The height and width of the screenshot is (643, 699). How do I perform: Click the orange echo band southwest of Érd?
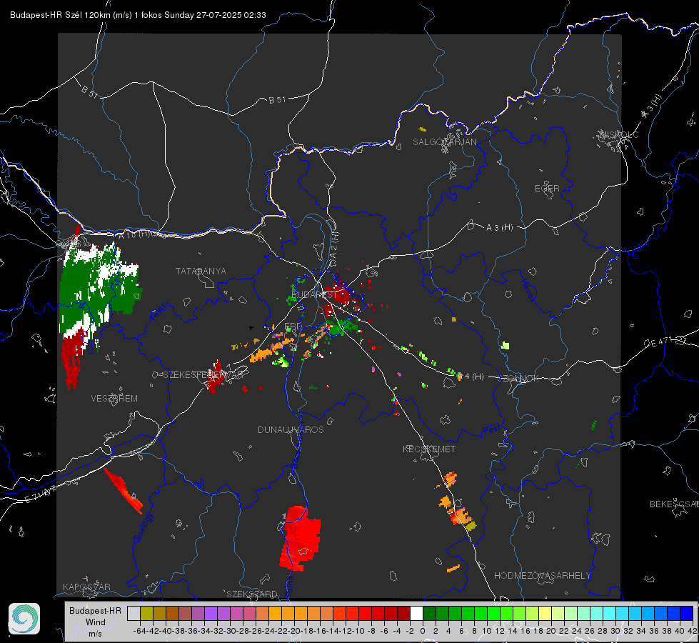271,349
